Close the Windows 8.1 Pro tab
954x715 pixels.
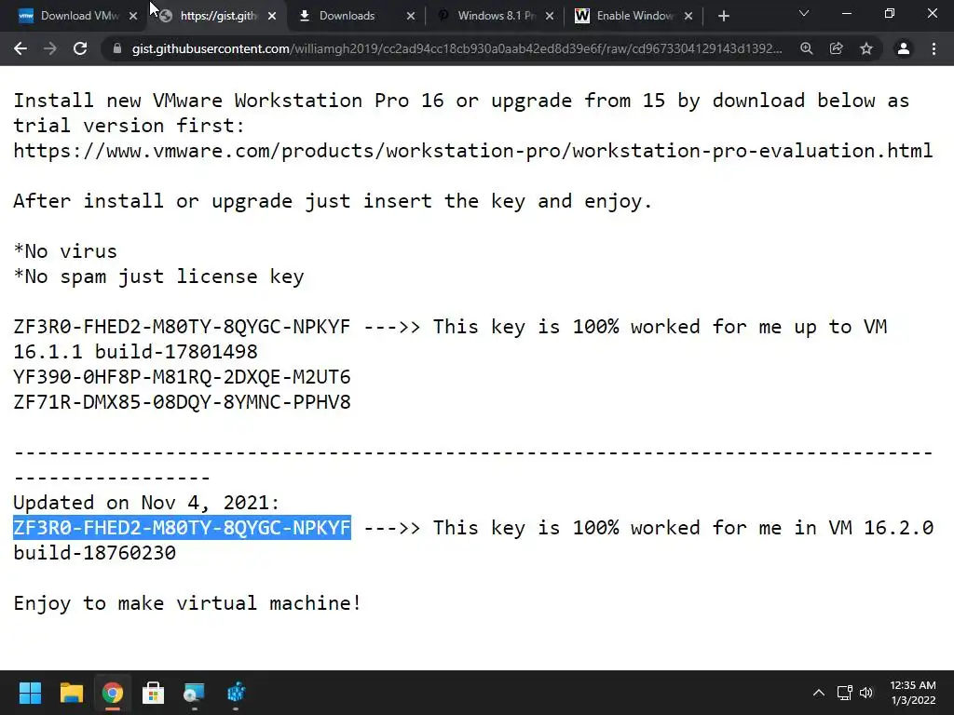(x=550, y=17)
